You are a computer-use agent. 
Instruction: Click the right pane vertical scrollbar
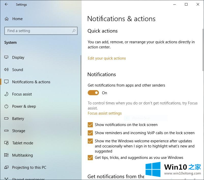click(x=203, y=50)
